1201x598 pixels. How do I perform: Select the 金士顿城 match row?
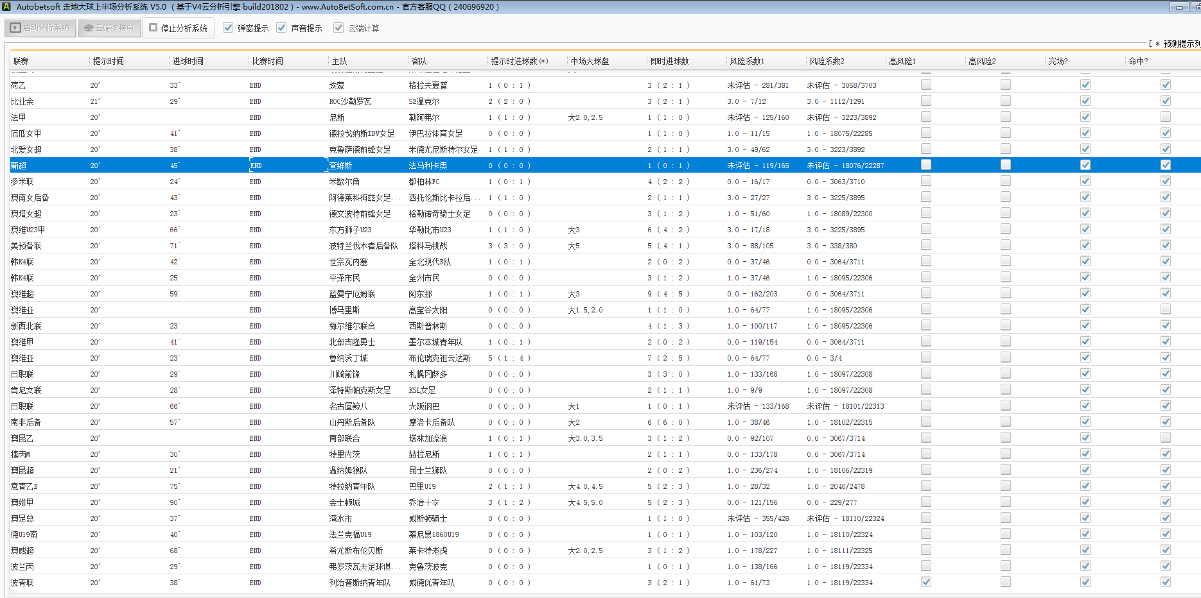coord(345,502)
